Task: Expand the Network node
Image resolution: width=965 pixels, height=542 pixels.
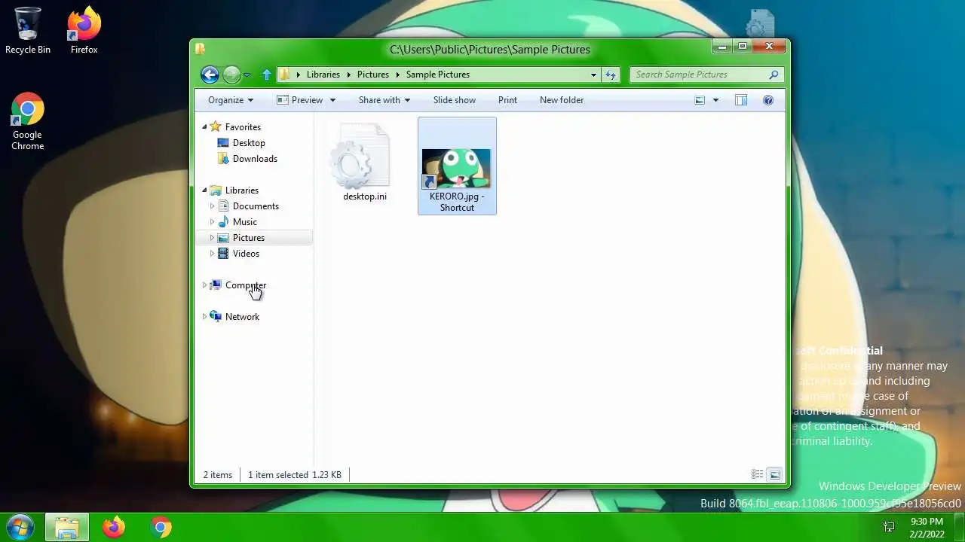Action: click(x=204, y=317)
